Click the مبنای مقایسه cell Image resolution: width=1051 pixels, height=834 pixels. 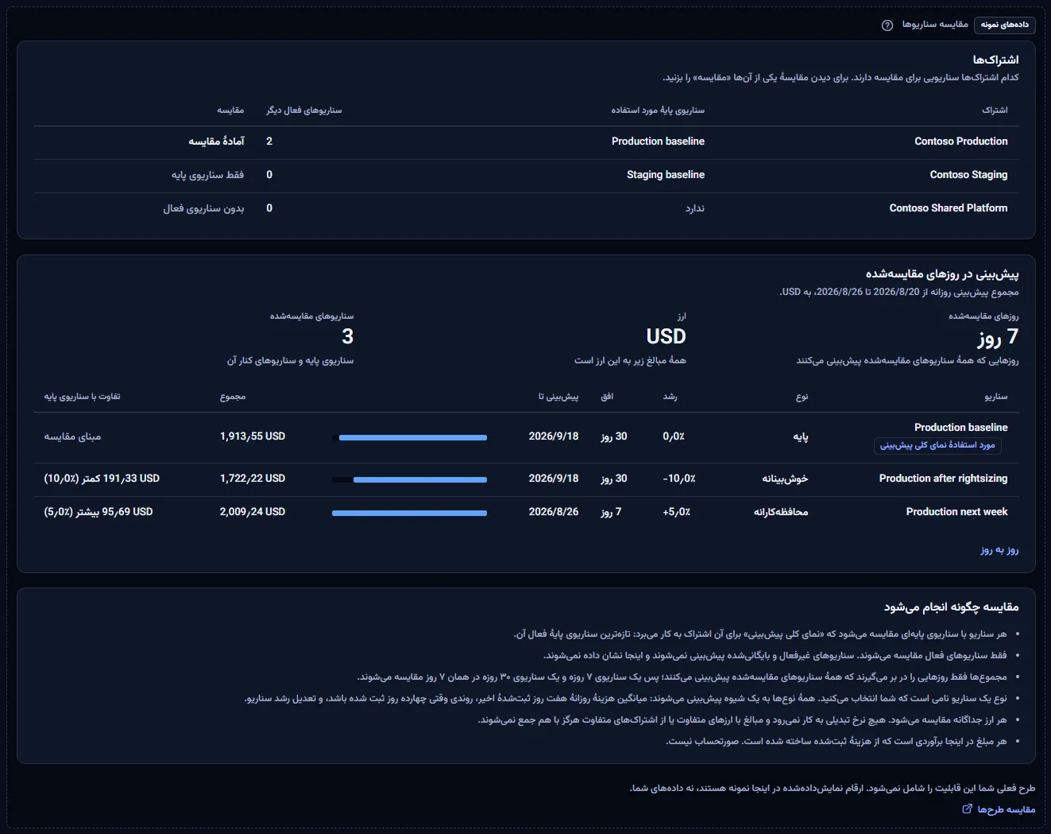coord(72,436)
